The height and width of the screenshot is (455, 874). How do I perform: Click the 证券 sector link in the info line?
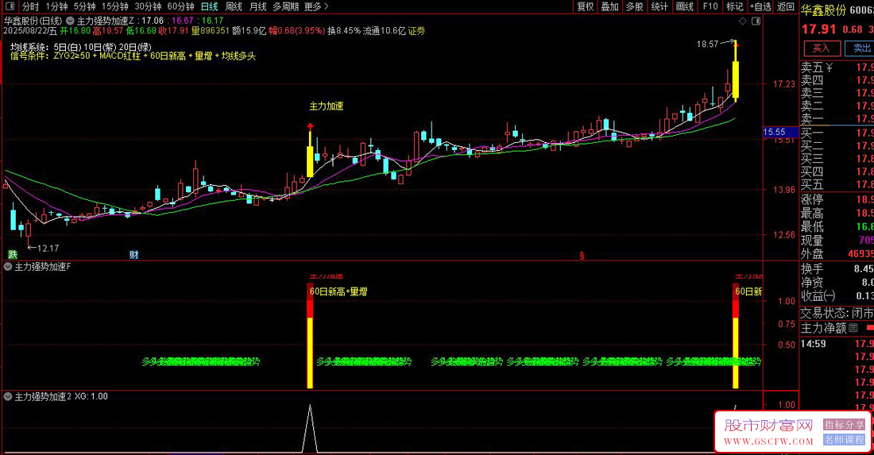(x=416, y=31)
